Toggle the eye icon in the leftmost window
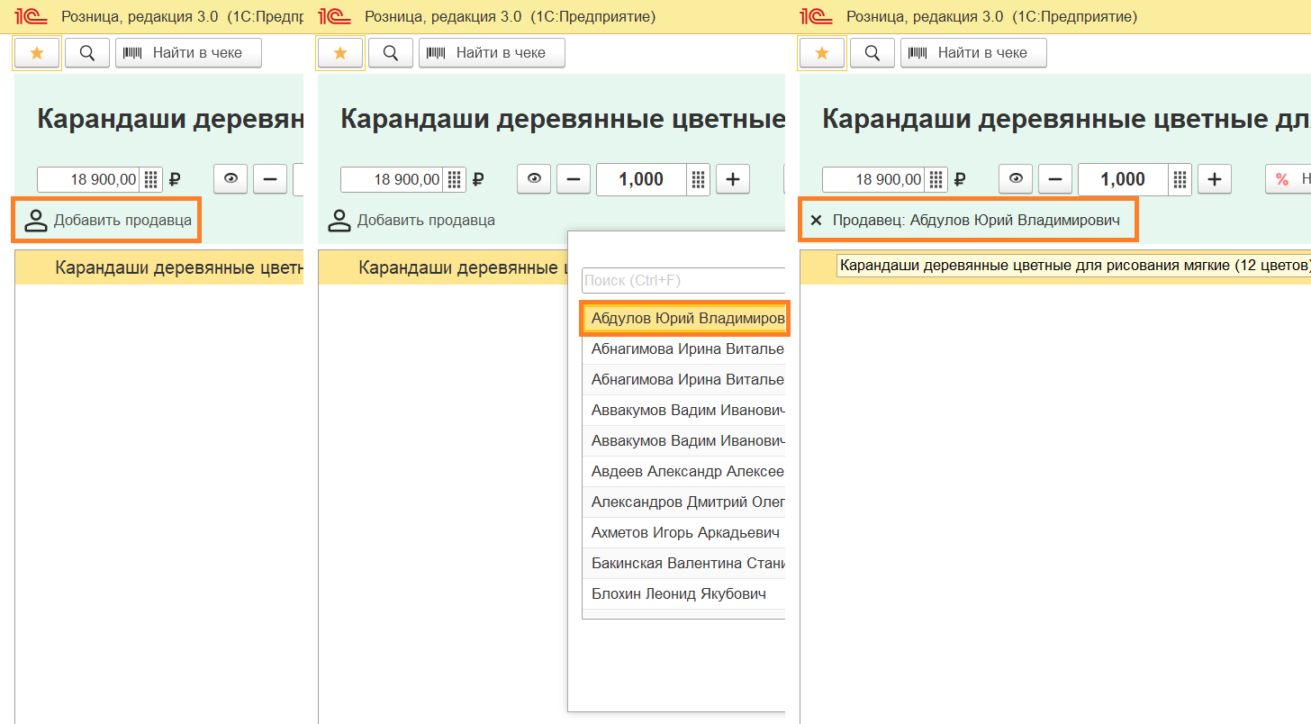The width and height of the screenshot is (1311, 724). click(231, 179)
